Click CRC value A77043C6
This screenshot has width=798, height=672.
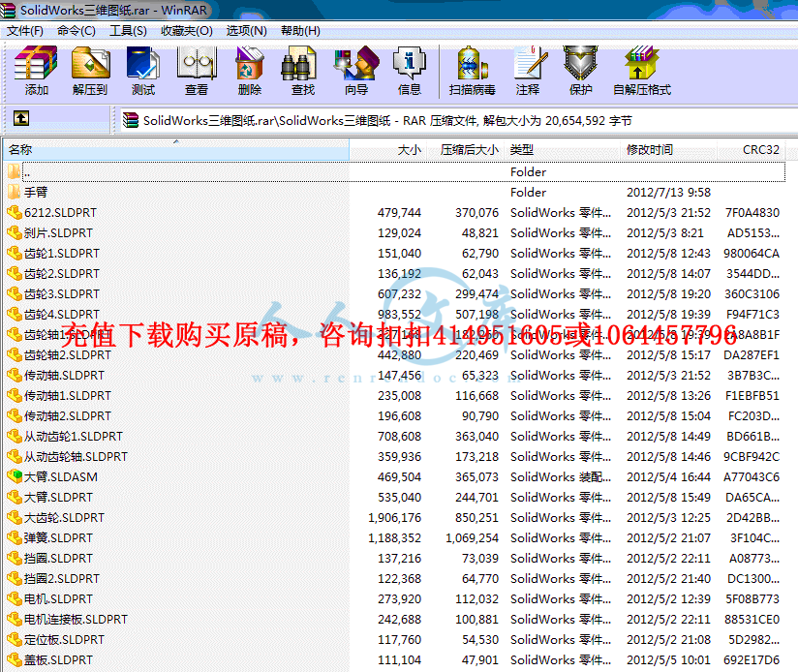coord(752,477)
